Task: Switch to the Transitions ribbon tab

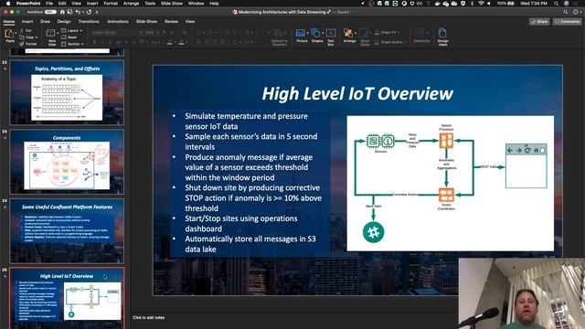Action: click(x=89, y=22)
